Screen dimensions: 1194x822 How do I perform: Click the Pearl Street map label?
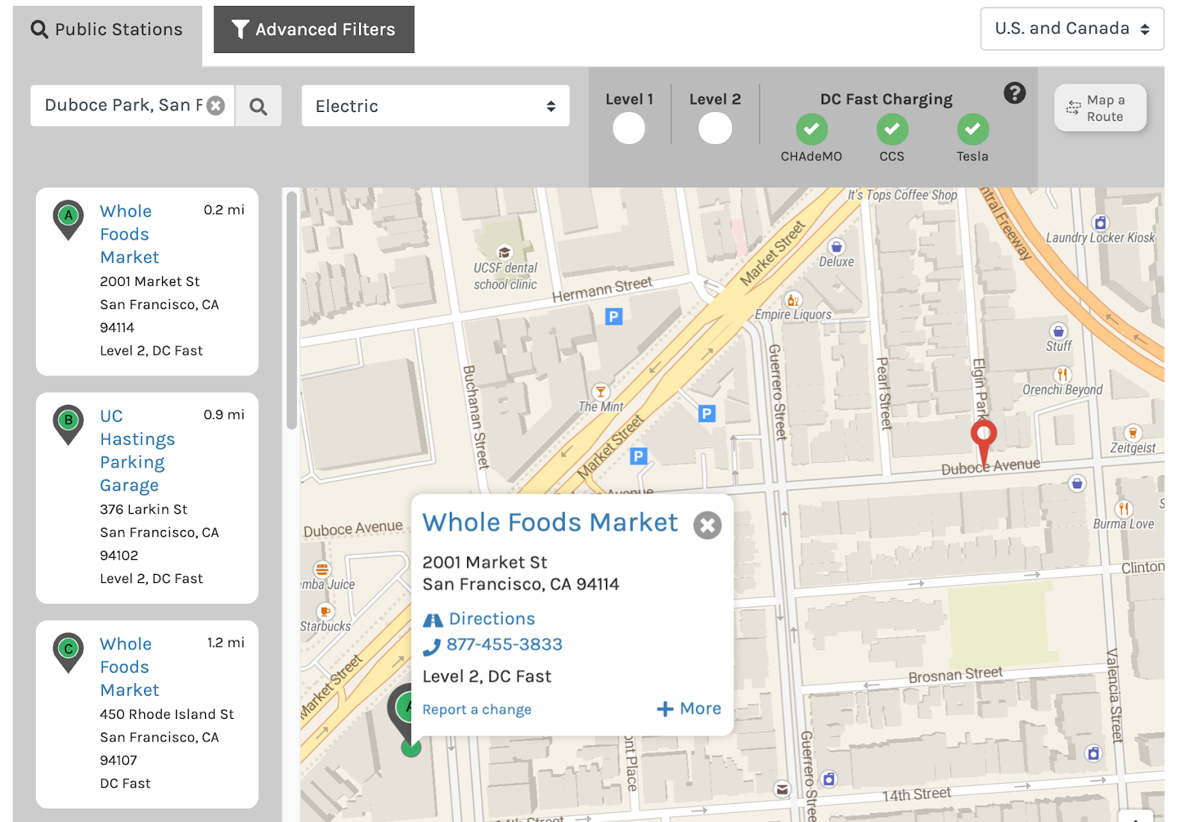[884, 393]
